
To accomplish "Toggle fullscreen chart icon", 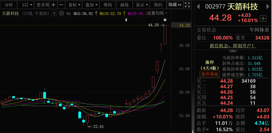I will (187, 5).
